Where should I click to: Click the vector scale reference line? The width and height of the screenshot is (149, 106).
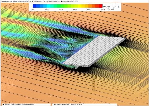(x=113, y=5)
